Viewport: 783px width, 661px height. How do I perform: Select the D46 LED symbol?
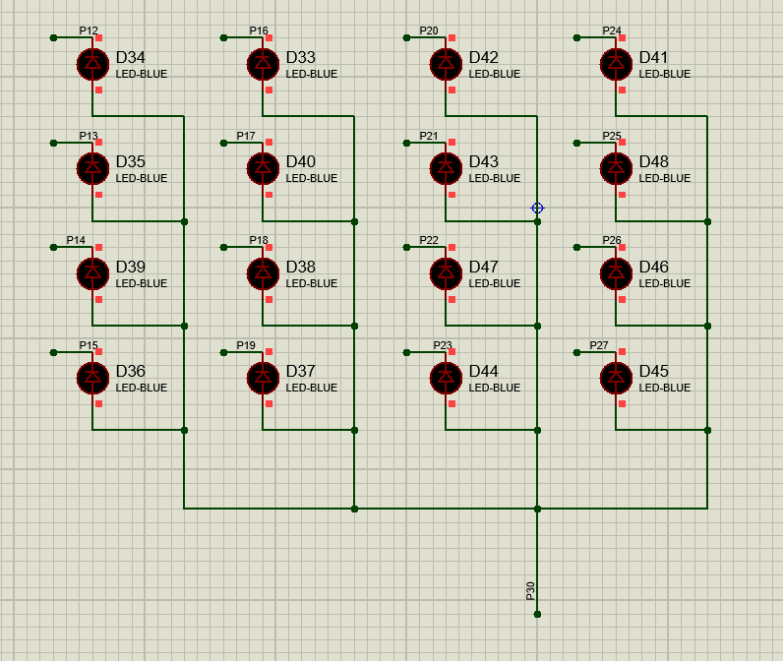(616, 273)
